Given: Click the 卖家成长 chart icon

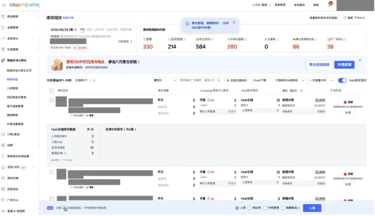Looking at the screenshot, I should (x=3, y=38).
